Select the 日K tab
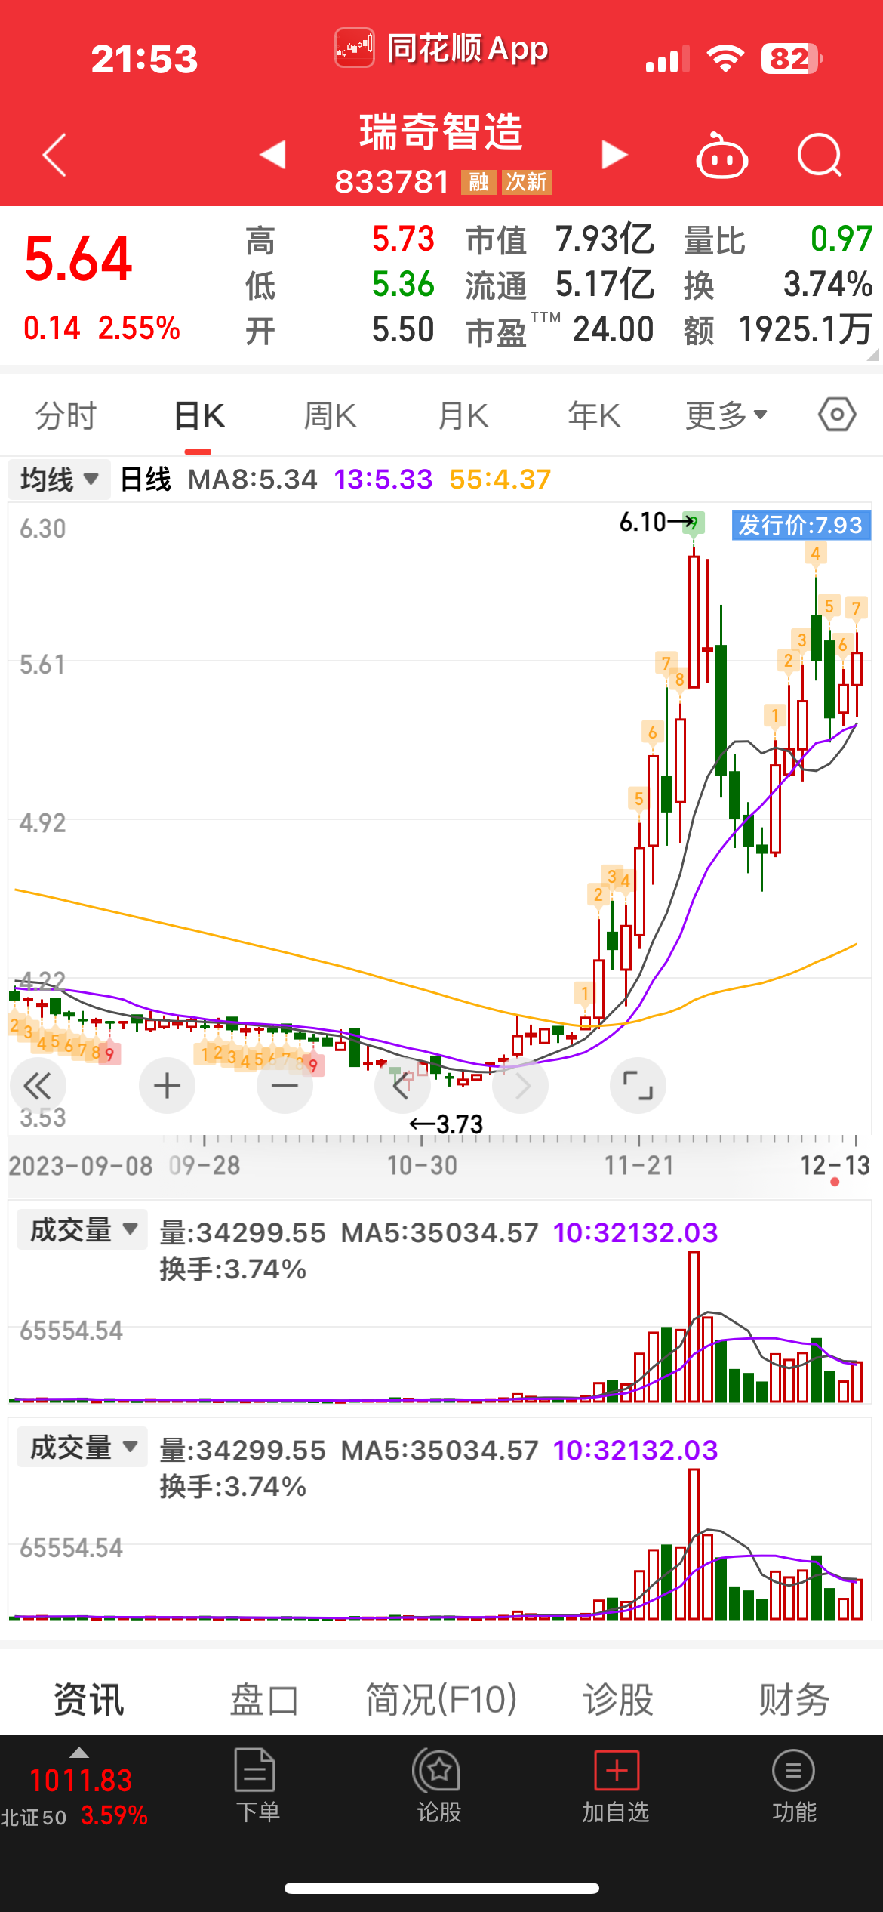Image resolution: width=883 pixels, height=1912 pixels. [x=198, y=415]
